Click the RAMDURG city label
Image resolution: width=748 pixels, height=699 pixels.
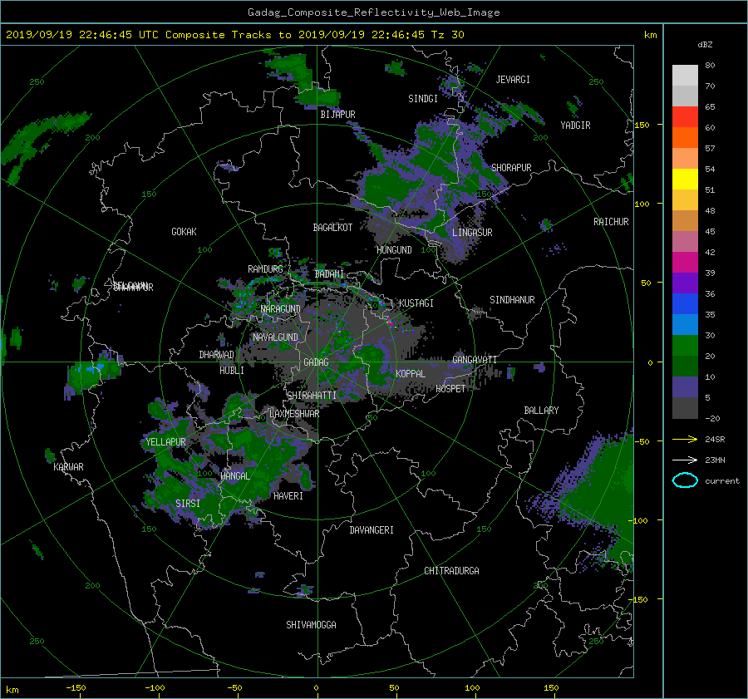pyautogui.click(x=265, y=269)
